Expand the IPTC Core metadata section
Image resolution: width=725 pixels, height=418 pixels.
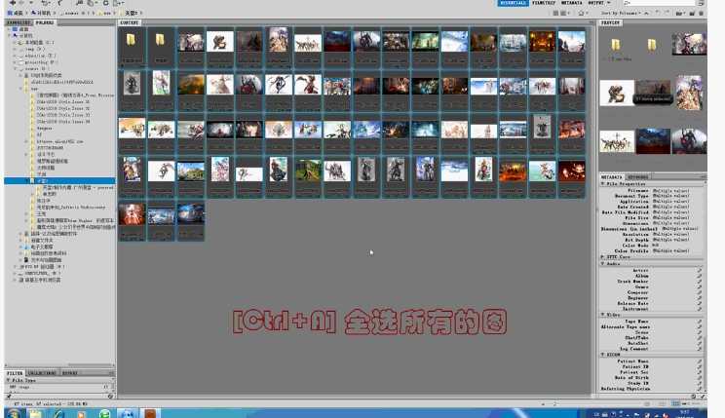coord(603,256)
